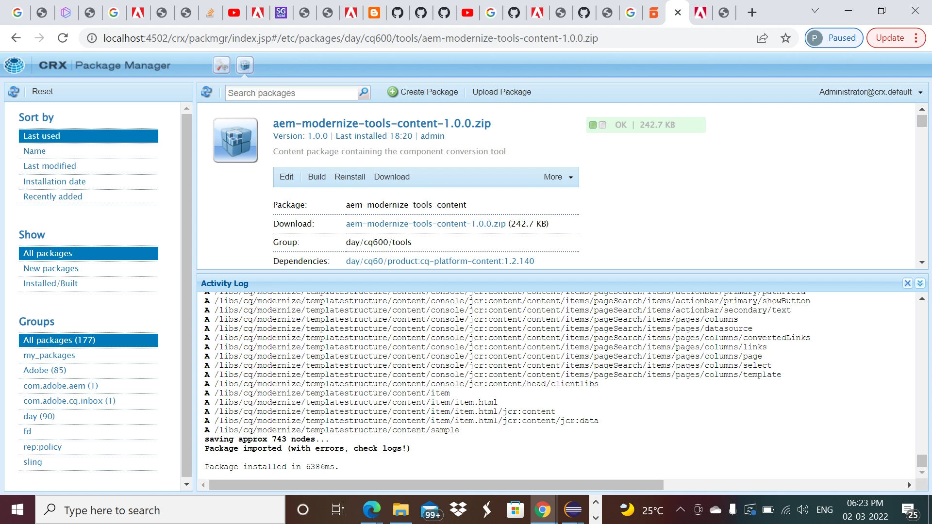Filter by Adobe (85) group
This screenshot has width=932, height=524.
[x=45, y=370]
